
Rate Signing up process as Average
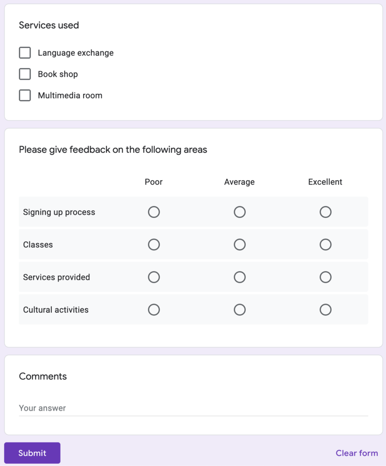pos(239,212)
